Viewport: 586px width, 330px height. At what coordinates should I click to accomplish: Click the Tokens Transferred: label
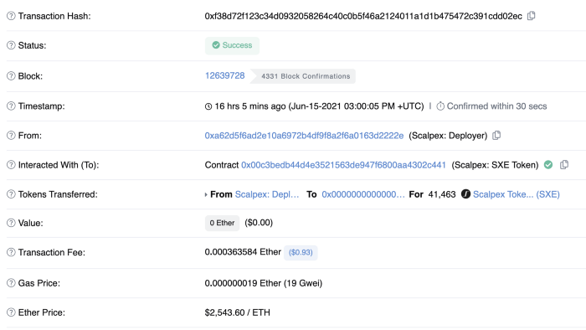point(58,194)
